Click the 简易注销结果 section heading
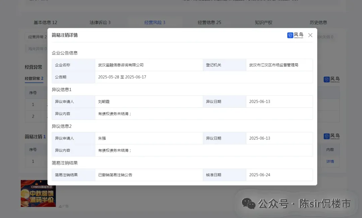 click(x=65, y=163)
